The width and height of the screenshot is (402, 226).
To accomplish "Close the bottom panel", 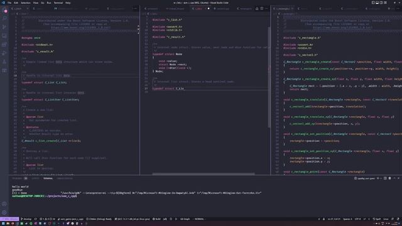I will click(398, 178).
